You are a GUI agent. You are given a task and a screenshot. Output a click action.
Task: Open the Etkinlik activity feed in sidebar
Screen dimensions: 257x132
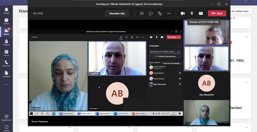6,11
